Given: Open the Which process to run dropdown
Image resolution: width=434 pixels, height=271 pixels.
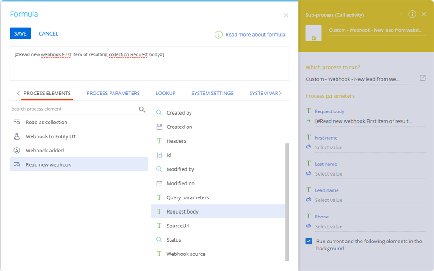Looking at the screenshot, I should click(x=360, y=79).
